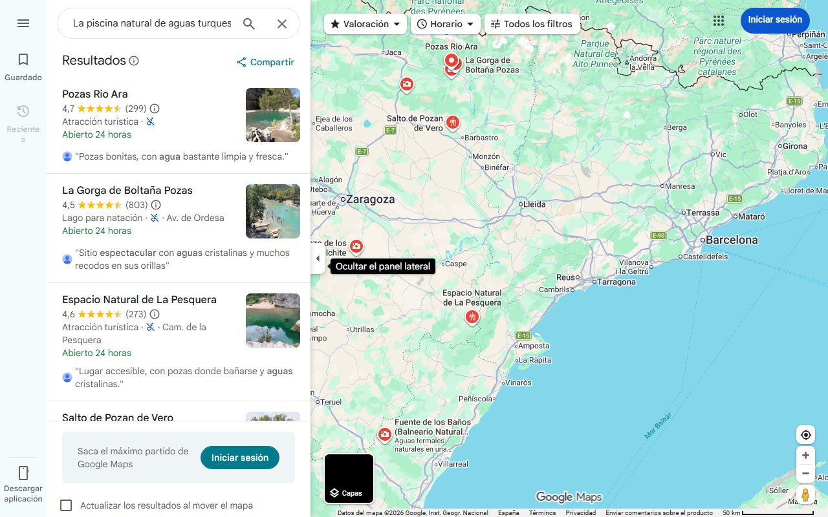This screenshot has width=828, height=517.
Task: Click the my-location target icon
Action: pos(805,434)
